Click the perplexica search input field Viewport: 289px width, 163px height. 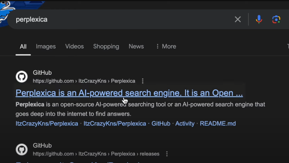point(120,19)
